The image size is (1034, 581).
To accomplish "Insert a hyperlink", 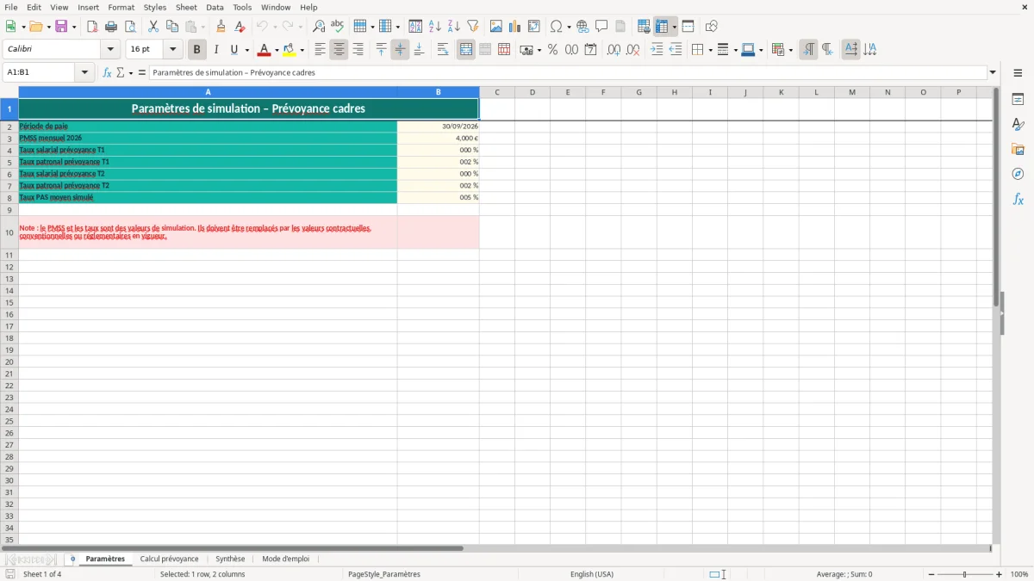I will (583, 27).
